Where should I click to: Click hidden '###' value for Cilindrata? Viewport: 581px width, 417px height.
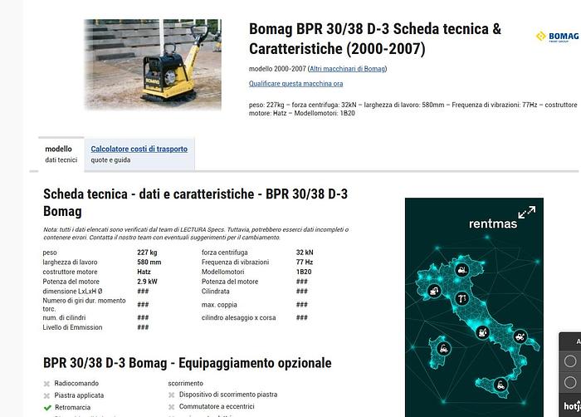tap(302, 292)
